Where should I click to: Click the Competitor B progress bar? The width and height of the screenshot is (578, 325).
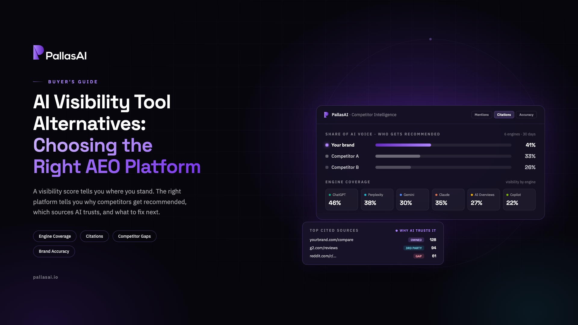[443, 167]
